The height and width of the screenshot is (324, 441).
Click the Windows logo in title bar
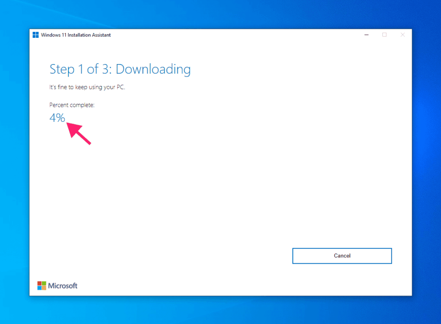[x=36, y=35]
